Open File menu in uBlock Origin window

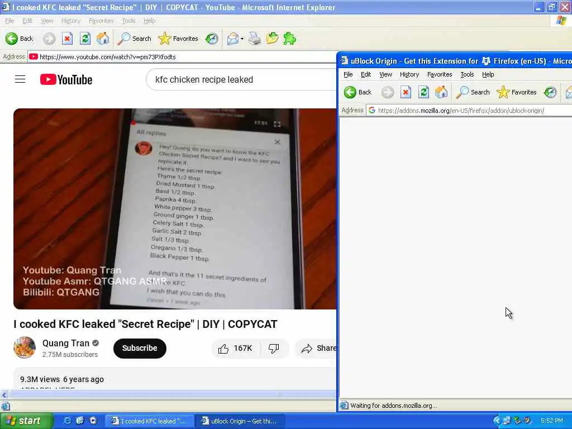point(348,74)
